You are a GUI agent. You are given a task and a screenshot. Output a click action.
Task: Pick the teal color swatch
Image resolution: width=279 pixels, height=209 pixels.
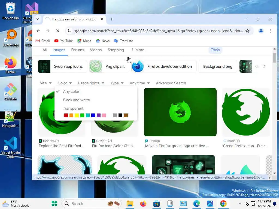tap(88, 115)
